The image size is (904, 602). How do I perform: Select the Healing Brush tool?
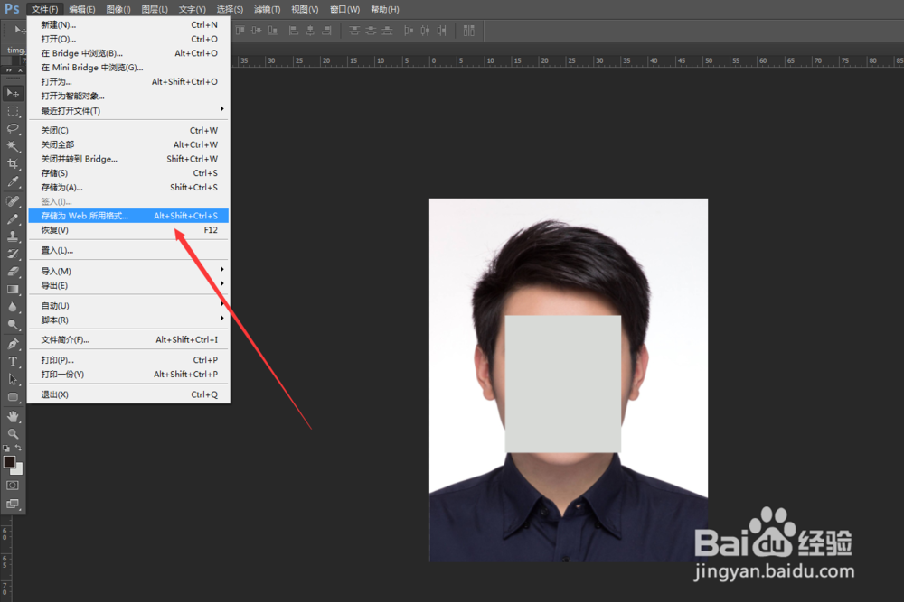point(13,201)
